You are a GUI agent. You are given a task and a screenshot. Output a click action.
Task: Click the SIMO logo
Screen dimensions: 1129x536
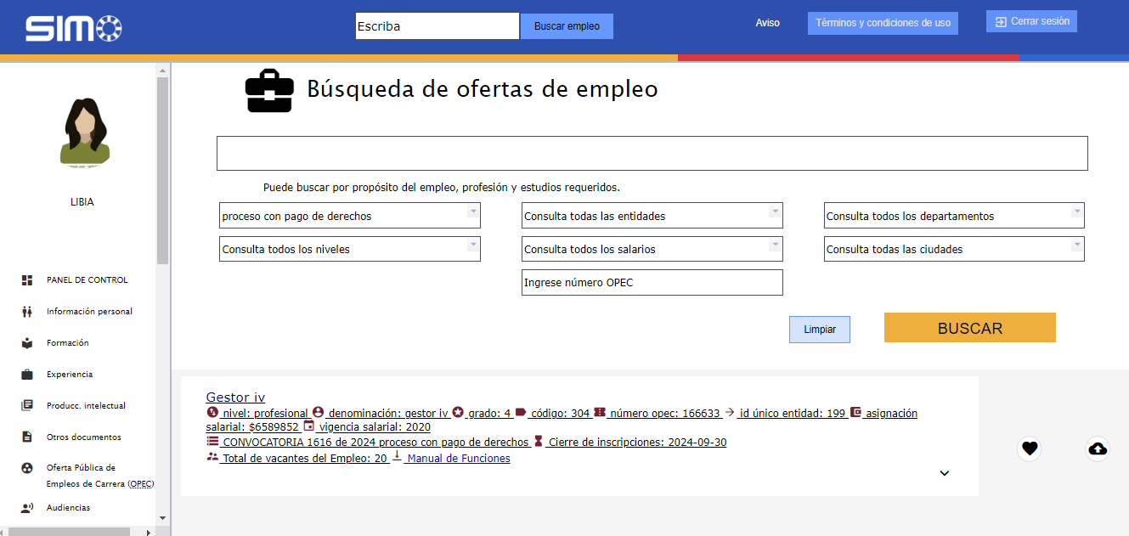click(74, 29)
